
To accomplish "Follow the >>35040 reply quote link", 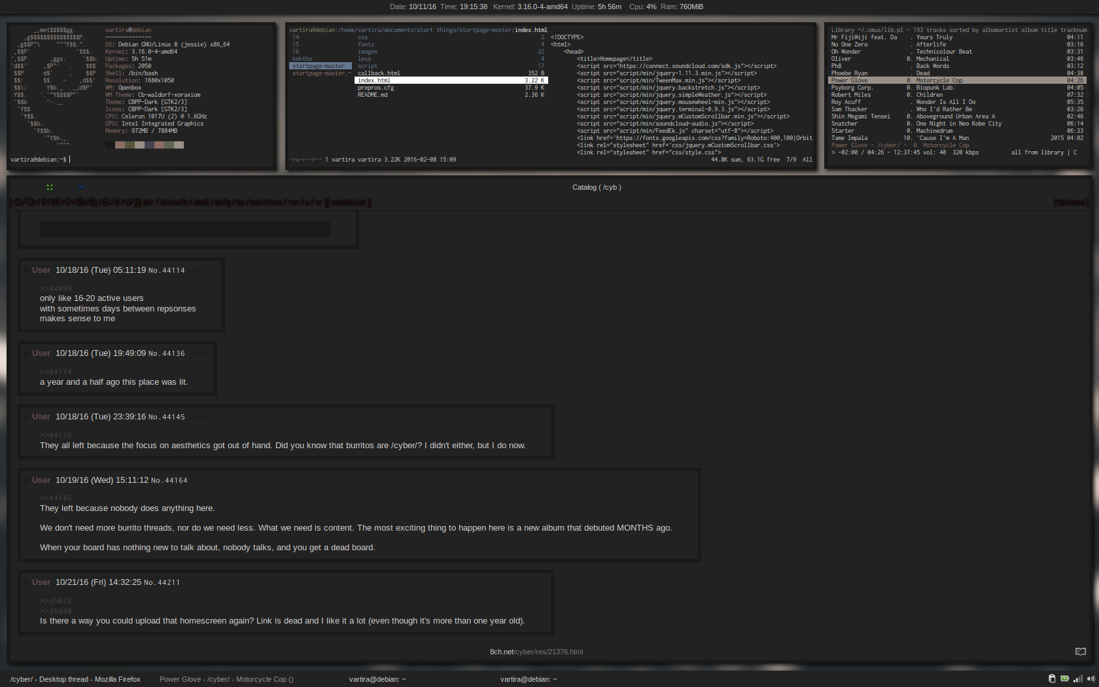I will click(56, 611).
